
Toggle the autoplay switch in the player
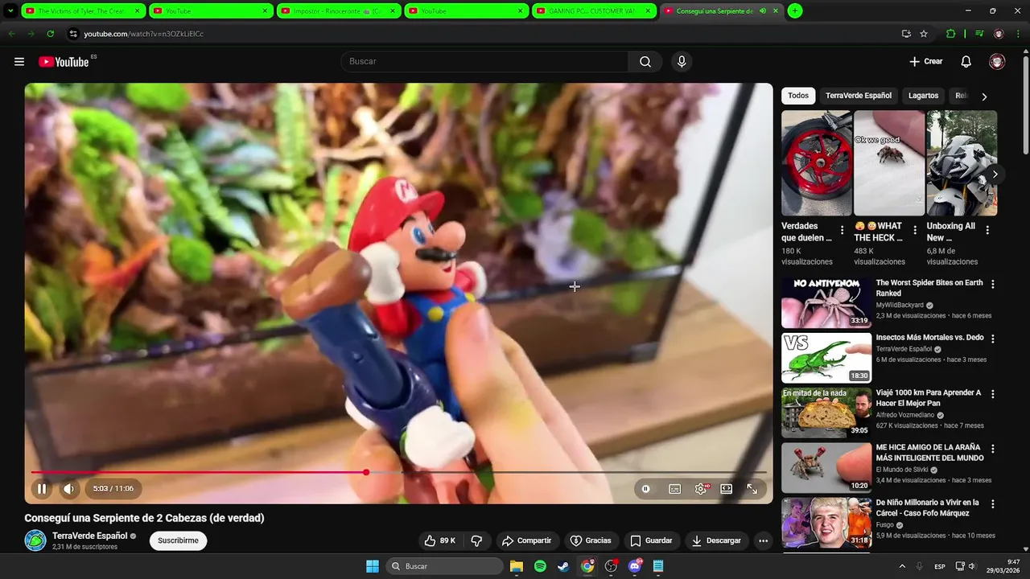(645, 489)
